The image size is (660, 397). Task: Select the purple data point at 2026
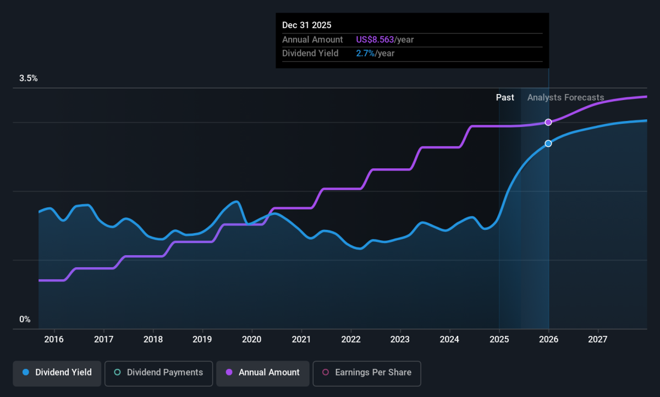point(548,122)
